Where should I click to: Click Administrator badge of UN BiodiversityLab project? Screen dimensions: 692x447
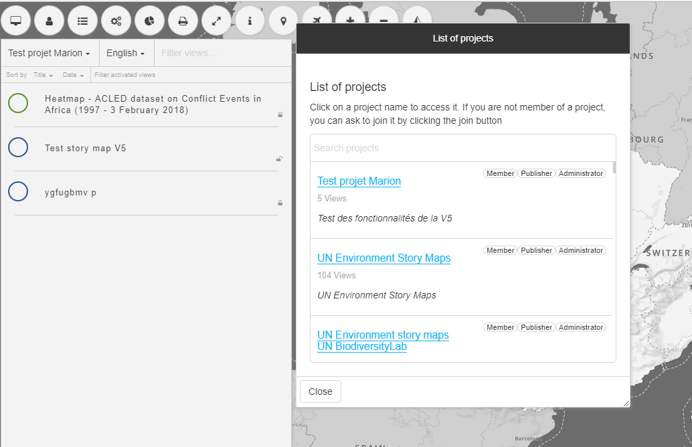point(581,327)
